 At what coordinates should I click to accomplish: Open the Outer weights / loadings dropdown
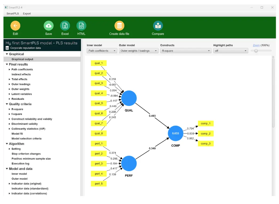(138, 51)
